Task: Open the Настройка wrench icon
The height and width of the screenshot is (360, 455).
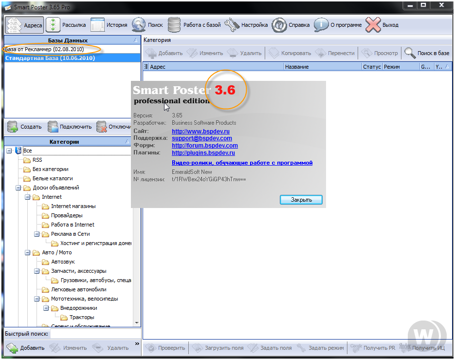Action: [x=232, y=25]
